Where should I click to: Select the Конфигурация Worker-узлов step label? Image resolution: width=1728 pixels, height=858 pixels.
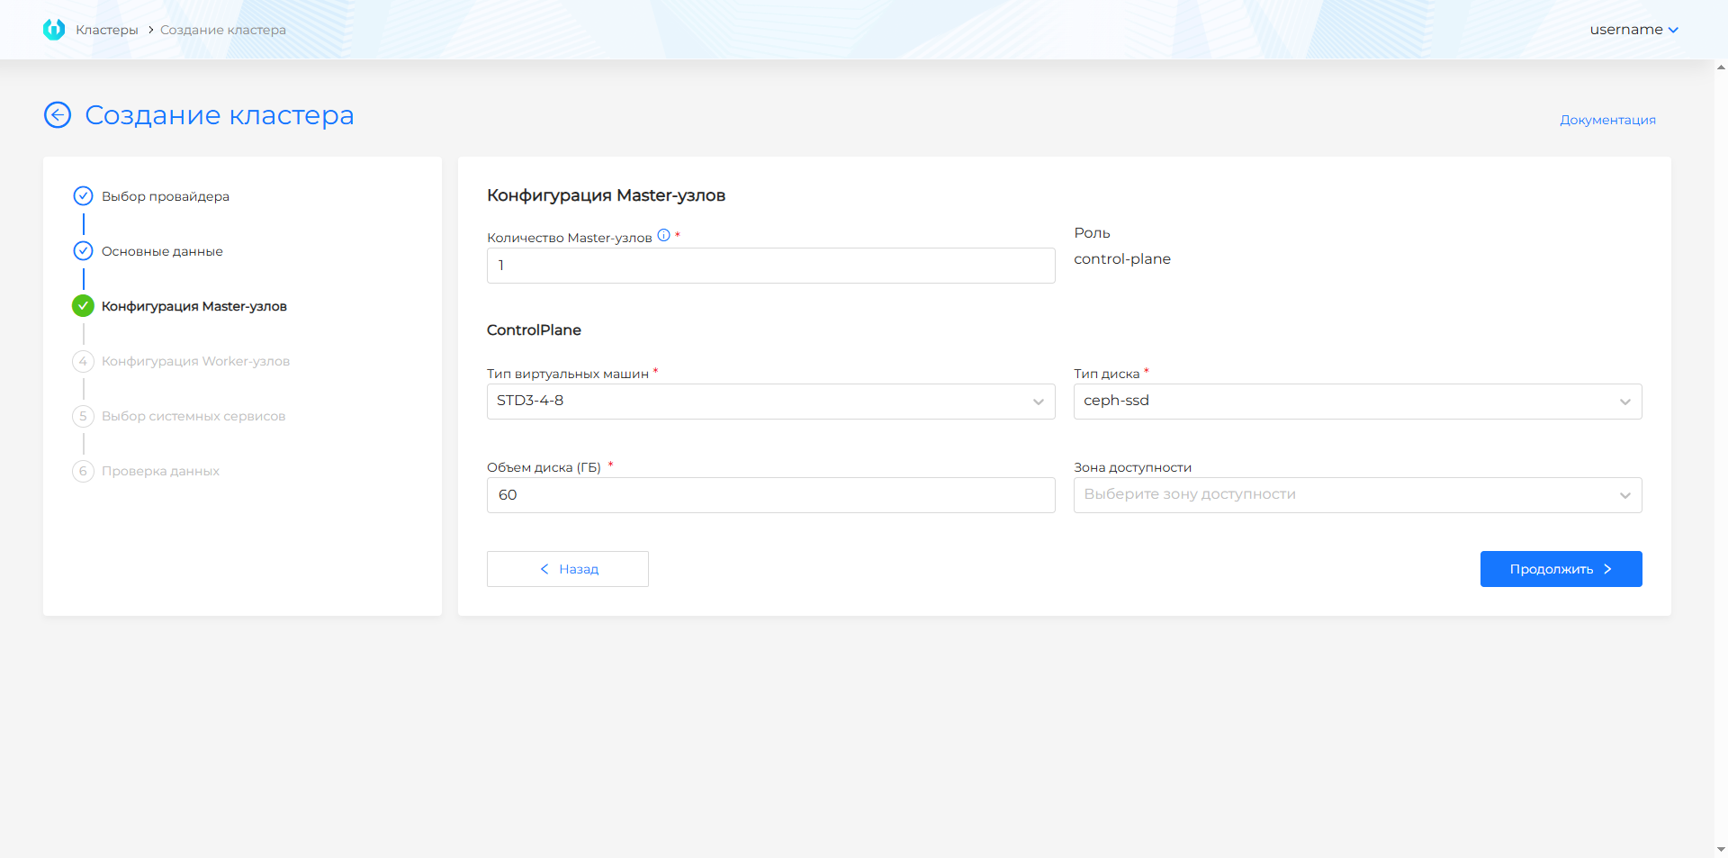195,361
